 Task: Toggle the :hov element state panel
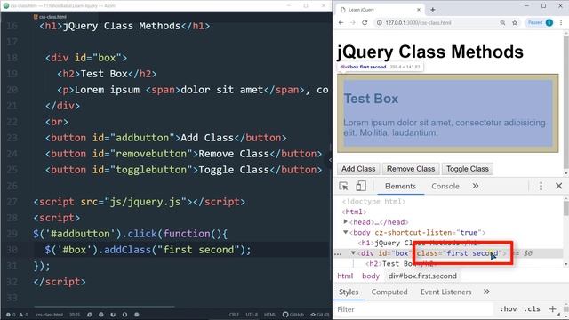click(x=509, y=309)
